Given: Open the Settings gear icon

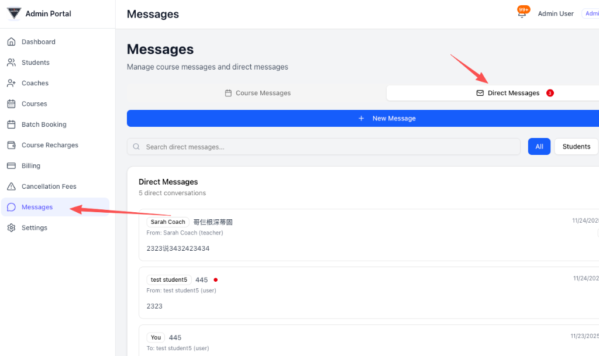Looking at the screenshot, I should (12, 227).
